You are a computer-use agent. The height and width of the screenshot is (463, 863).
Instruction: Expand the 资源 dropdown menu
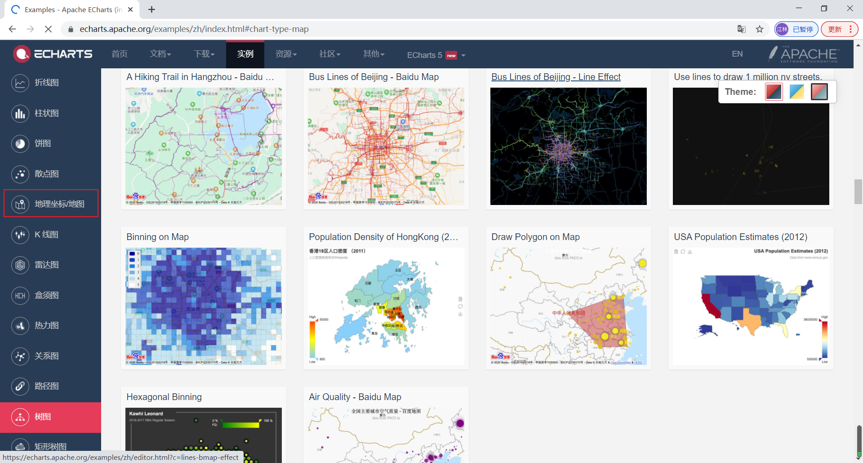point(286,54)
